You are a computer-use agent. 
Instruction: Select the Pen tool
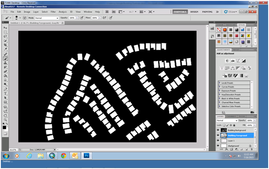click(6, 89)
